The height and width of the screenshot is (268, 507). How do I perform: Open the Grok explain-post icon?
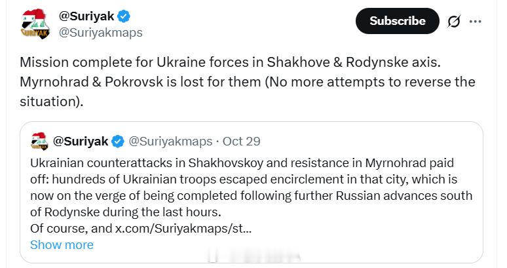454,22
